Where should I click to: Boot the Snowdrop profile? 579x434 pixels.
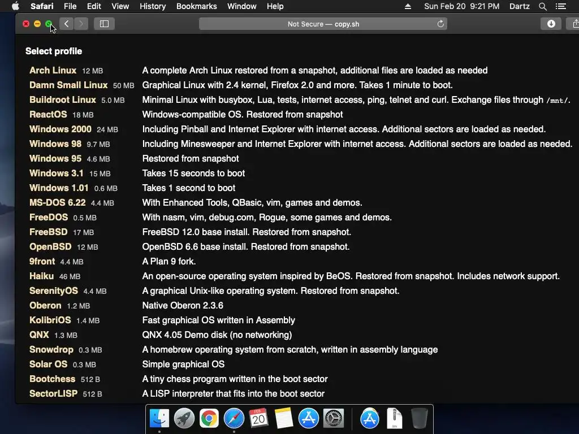click(51, 349)
